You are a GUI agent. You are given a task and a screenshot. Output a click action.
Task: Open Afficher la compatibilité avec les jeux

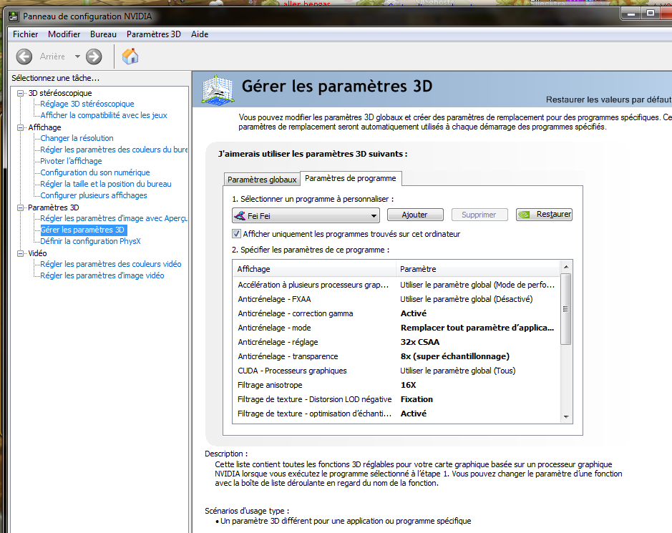(x=104, y=115)
